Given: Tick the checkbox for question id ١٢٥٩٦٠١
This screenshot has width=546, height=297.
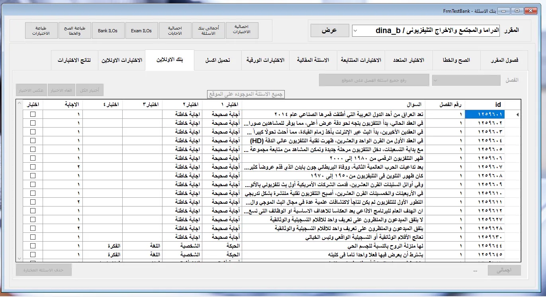Looking at the screenshot, I should (33, 114).
